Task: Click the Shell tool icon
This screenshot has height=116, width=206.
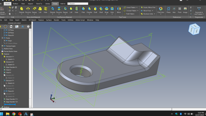Action: (x=101, y=10)
